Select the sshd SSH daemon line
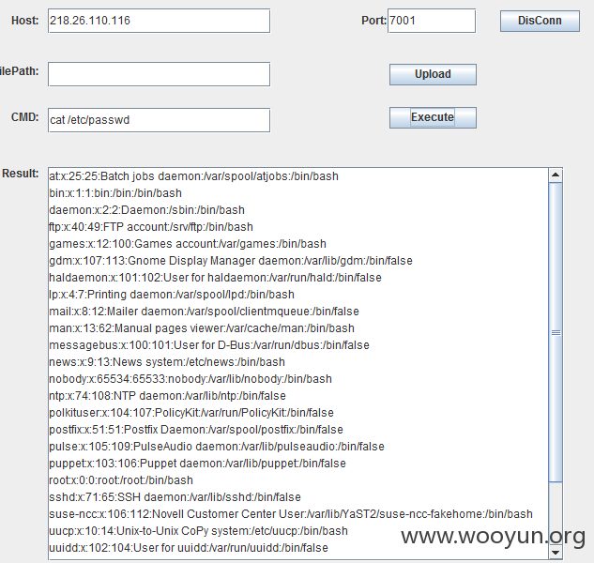594x563 pixels. tap(175, 497)
